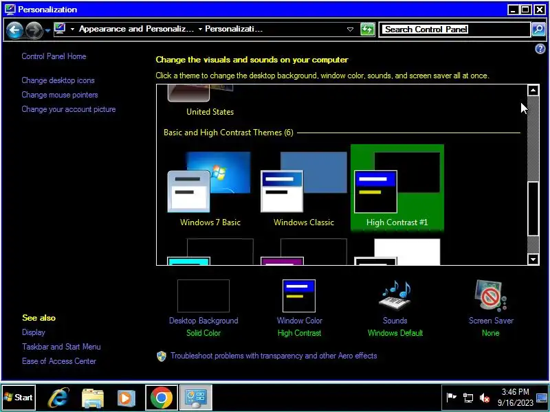Select the High Contrast #1 theme
This screenshot has width=550, height=412.
(397, 187)
